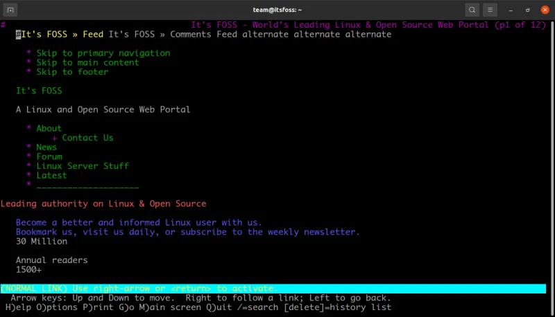555x317 pixels.
Task: Select "Skip to primary navigation" link
Action: [x=103, y=53]
